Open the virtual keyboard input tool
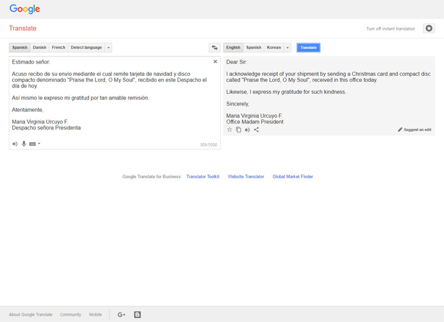 [32, 144]
